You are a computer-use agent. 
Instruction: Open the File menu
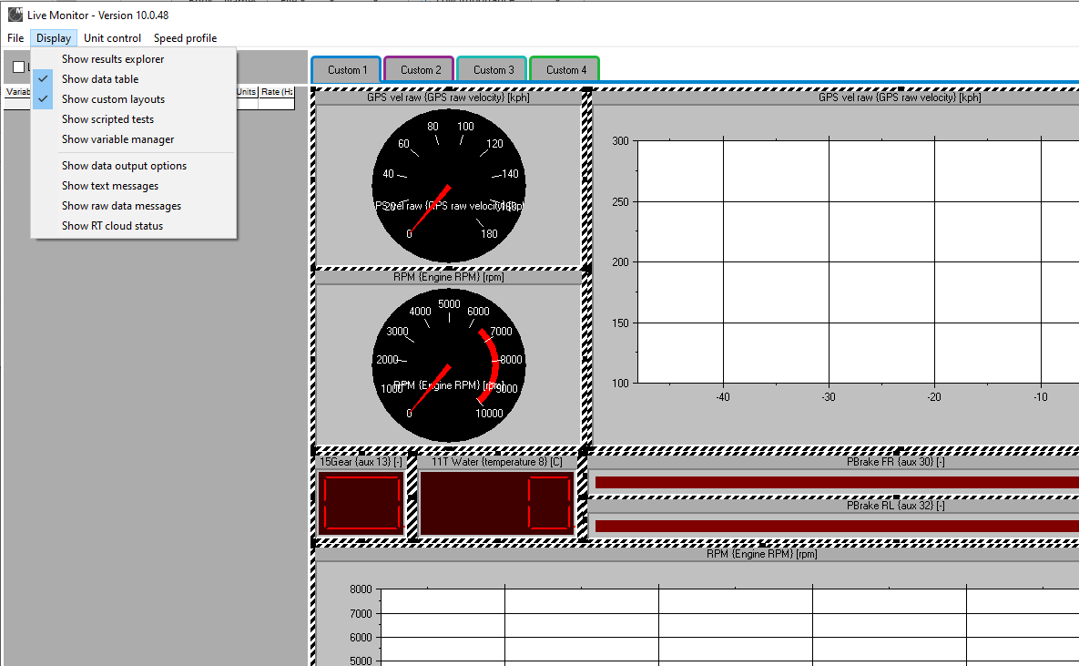pyautogui.click(x=15, y=38)
